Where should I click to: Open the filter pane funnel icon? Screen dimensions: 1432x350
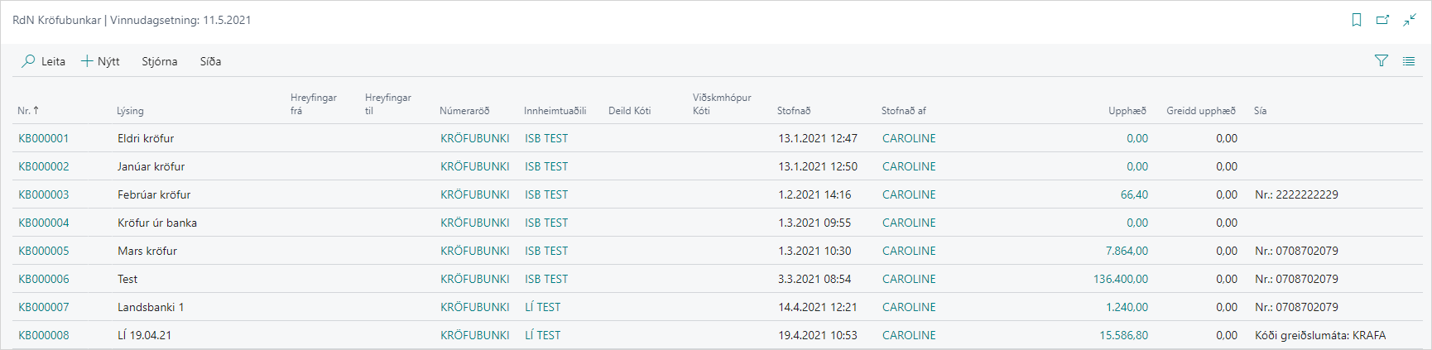[x=1382, y=60]
